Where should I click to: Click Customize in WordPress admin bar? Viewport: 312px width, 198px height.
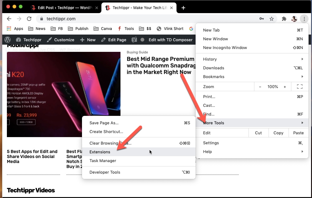[60, 40]
